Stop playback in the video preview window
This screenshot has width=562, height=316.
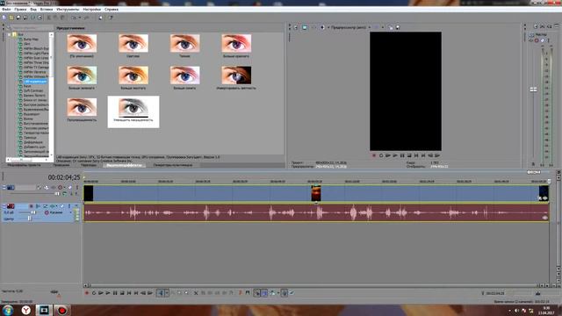pos(409,155)
